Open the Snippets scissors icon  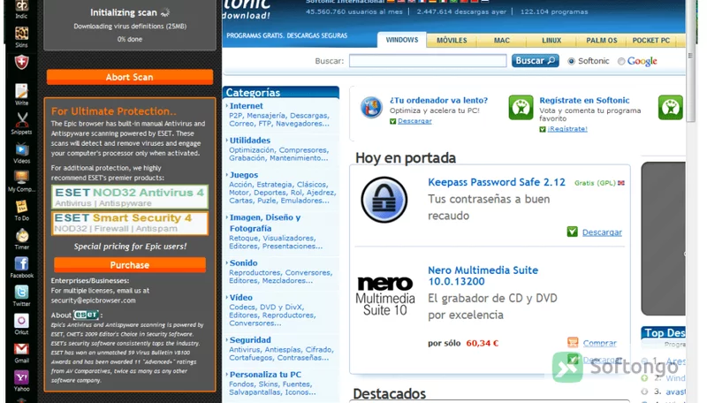pyautogui.click(x=21, y=124)
